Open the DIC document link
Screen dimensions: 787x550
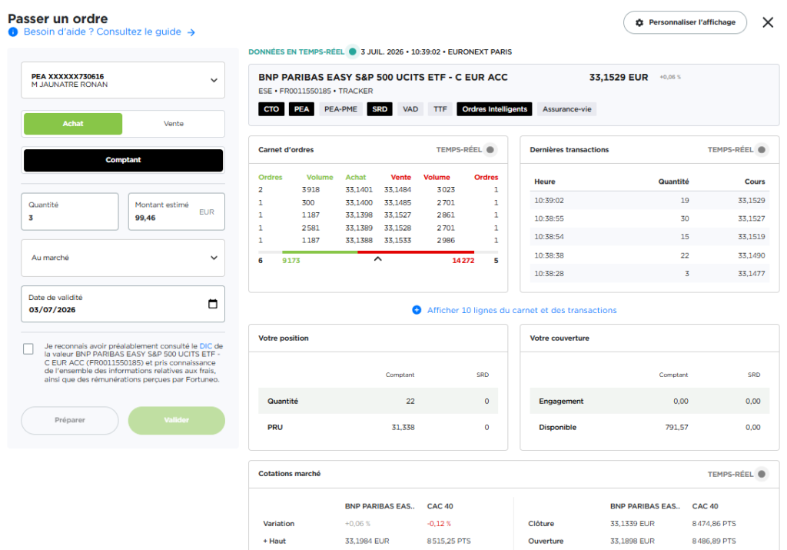(x=206, y=346)
